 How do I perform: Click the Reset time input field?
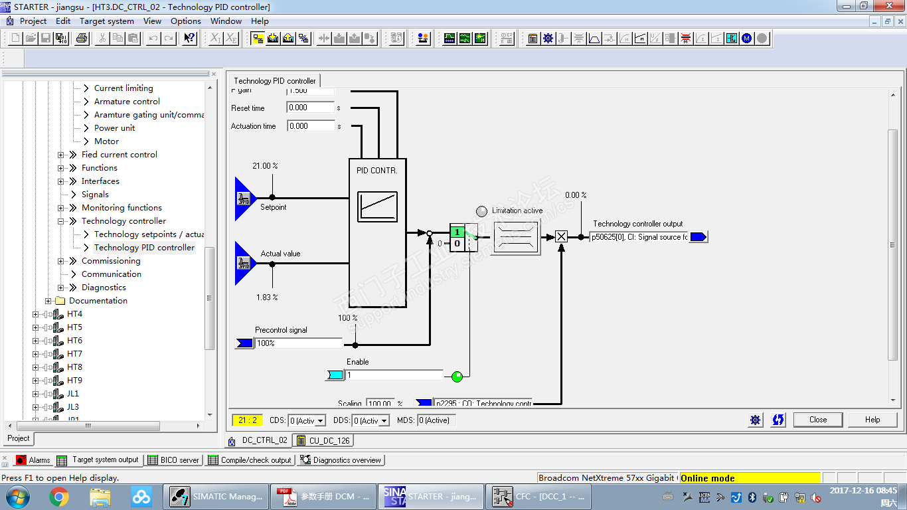[311, 108]
